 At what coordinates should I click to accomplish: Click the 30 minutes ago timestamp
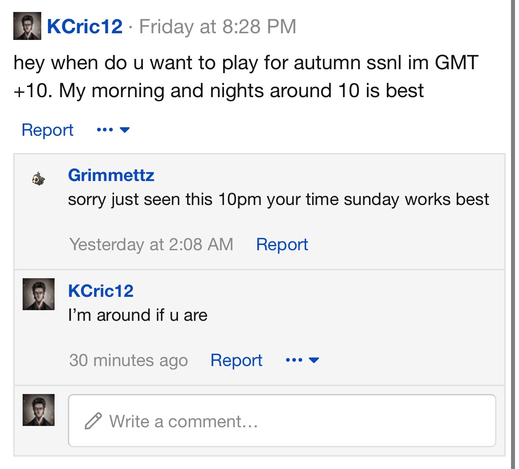pos(128,360)
